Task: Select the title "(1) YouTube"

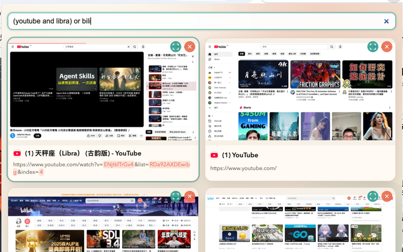Action: 240,155
